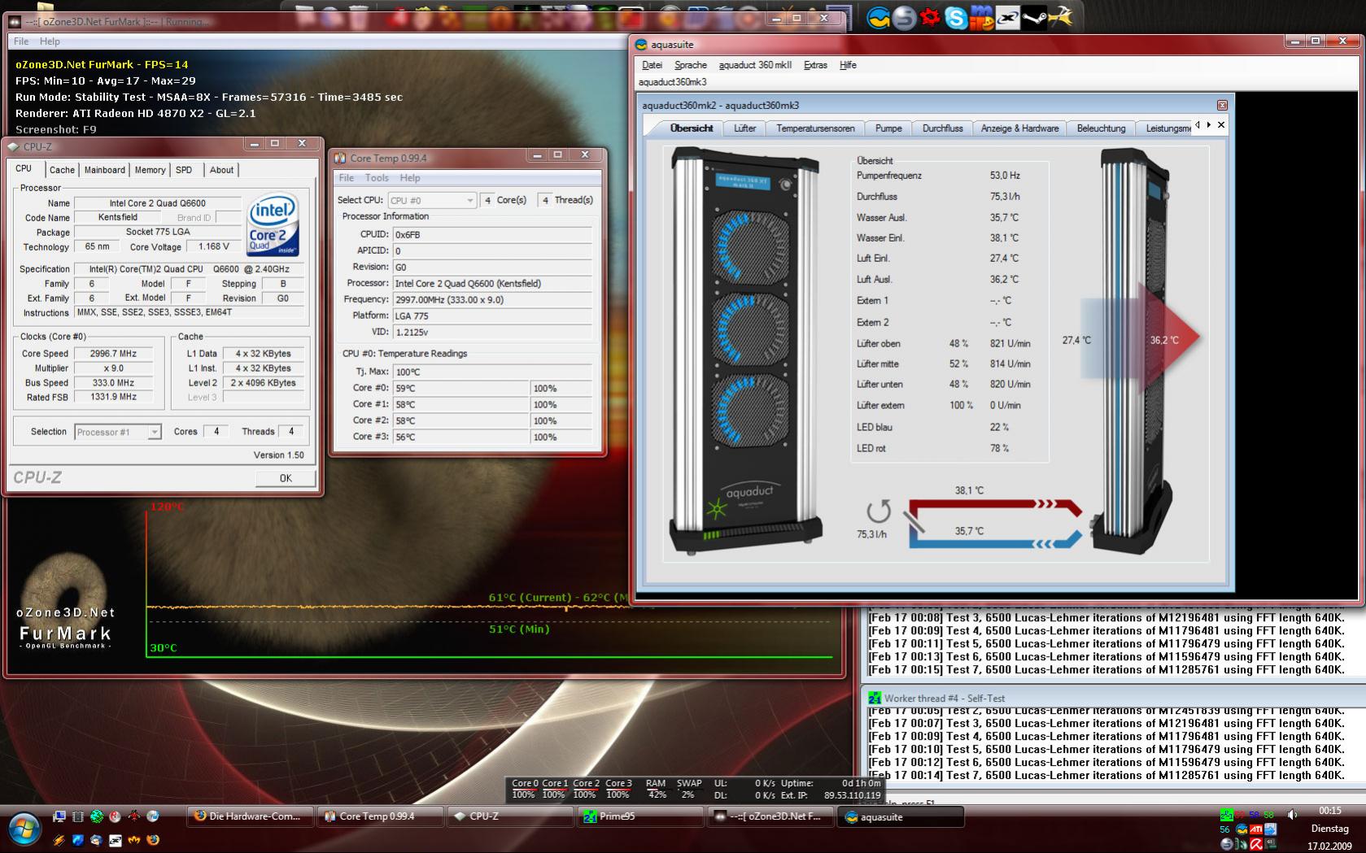
Task: Click the aquasuite icon in the top dock
Action: click(878, 17)
